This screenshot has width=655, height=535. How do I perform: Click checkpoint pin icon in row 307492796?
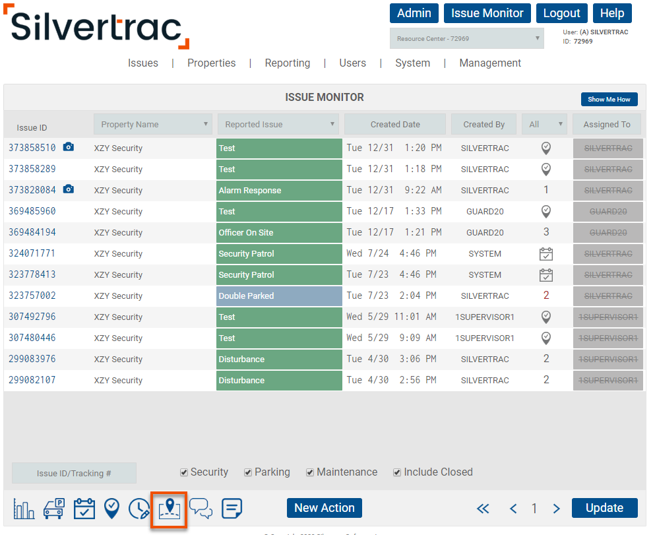(x=546, y=317)
